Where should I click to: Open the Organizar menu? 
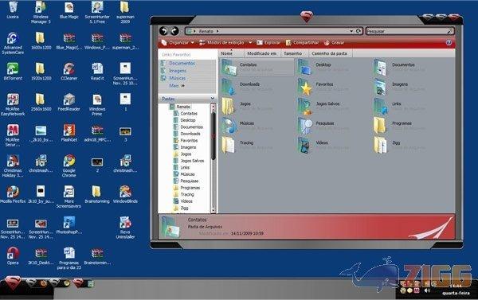coord(178,43)
